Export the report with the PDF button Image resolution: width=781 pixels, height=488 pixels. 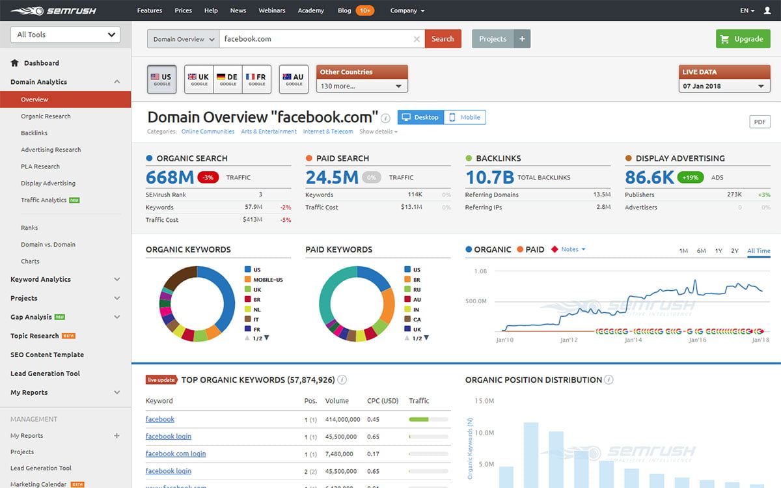click(760, 122)
